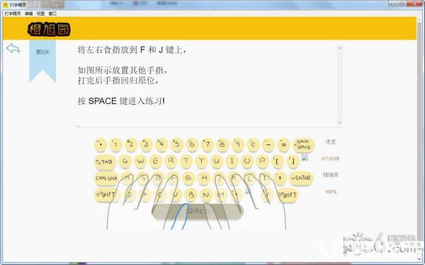Tap the H key
Image resolution: width=425 pixels, height=265 pixels.
pyautogui.click(x=203, y=178)
